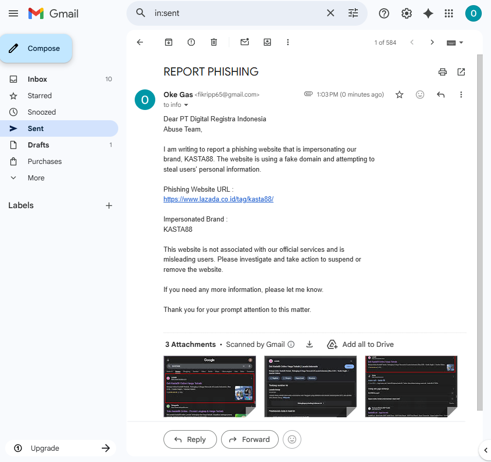491x462 pixels.
Task: Go to the older message arrow
Action: 432,42
